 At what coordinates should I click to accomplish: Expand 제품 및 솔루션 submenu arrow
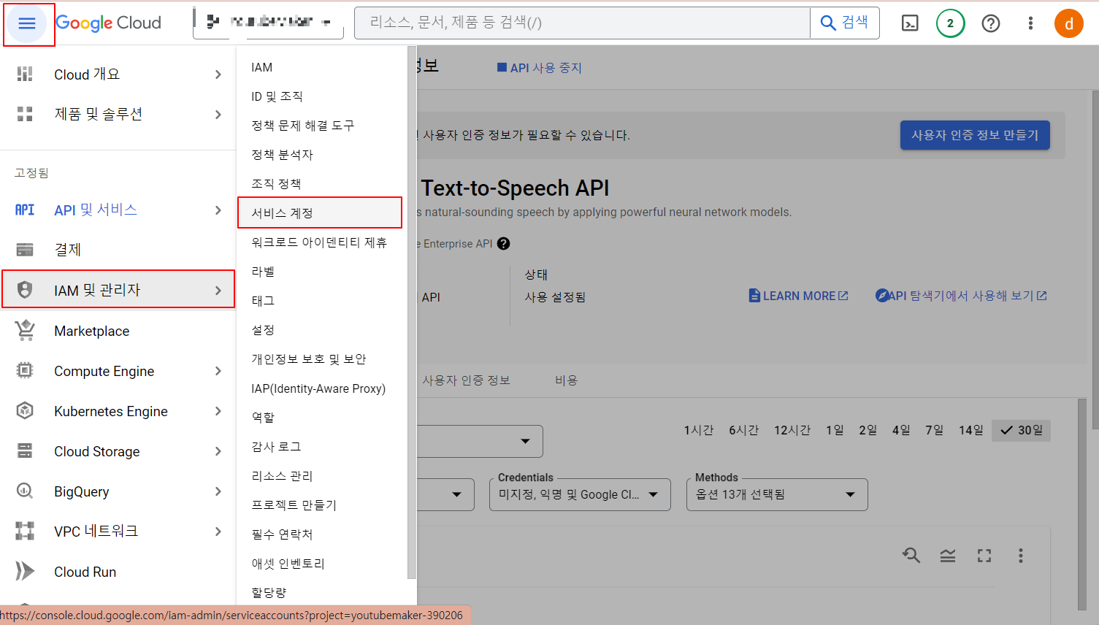218,114
